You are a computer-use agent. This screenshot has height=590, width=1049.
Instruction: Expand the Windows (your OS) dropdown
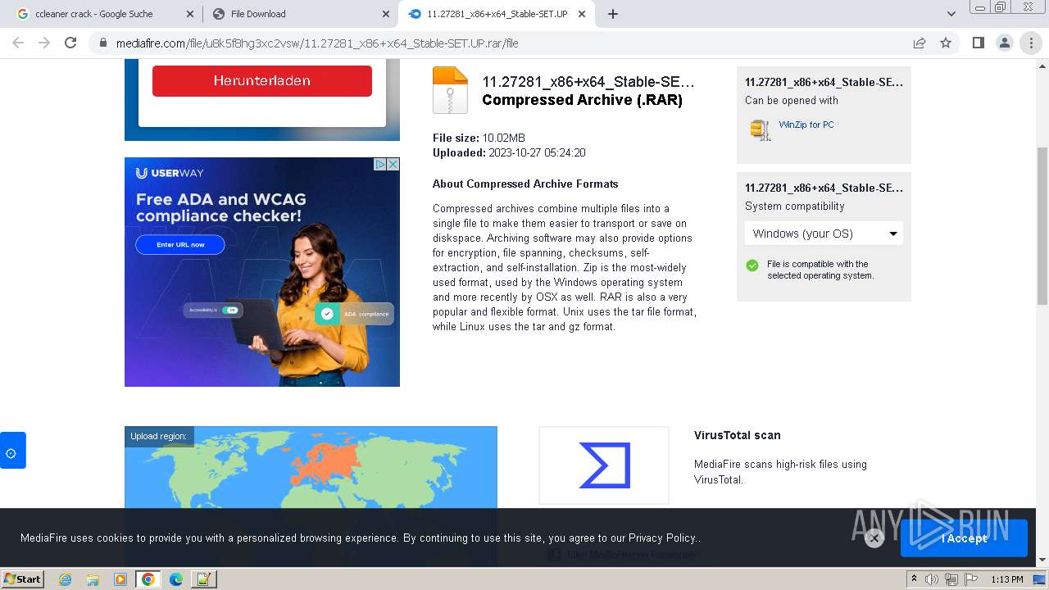click(824, 234)
